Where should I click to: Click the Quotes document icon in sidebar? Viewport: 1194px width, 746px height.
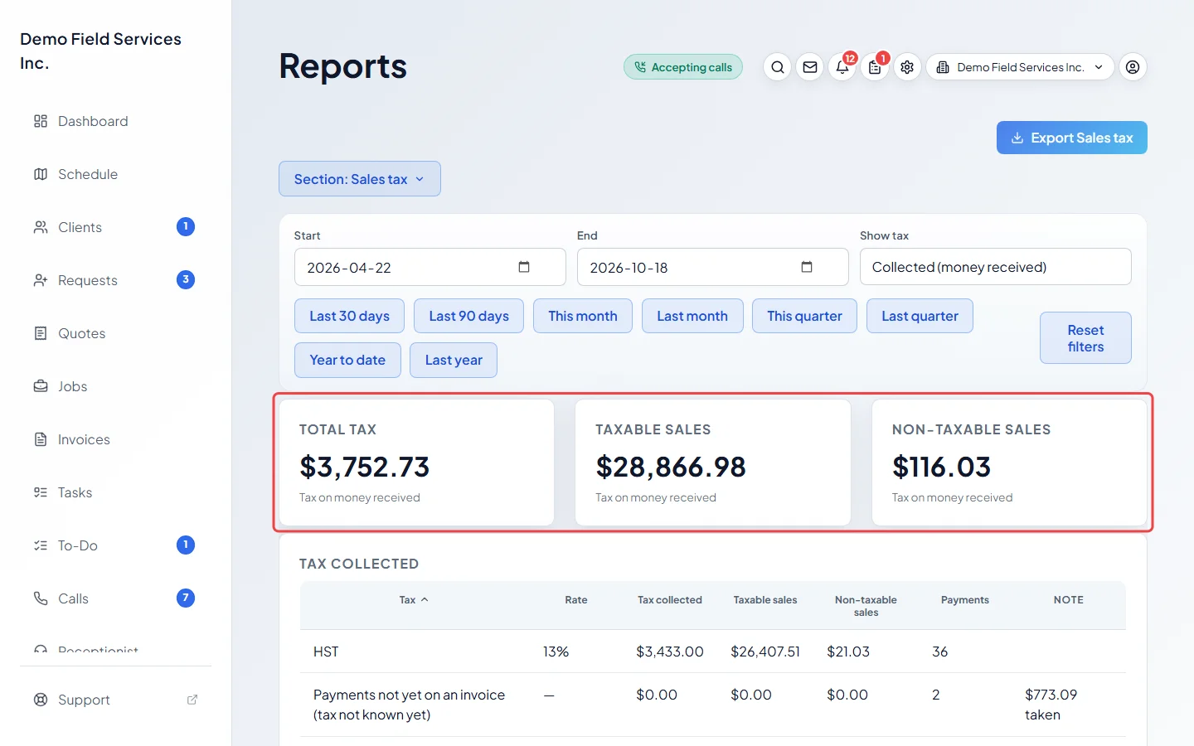tap(41, 333)
